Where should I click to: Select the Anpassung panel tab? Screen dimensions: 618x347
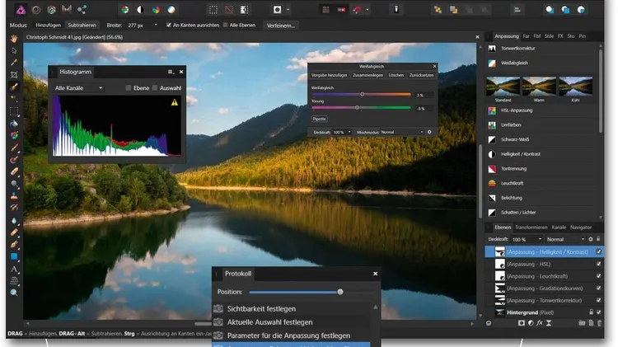507,36
